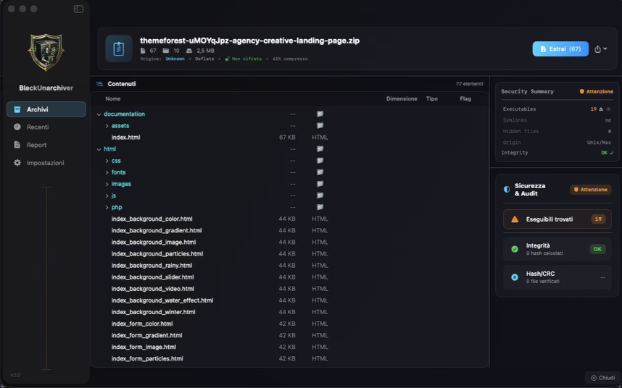Click the green Integrità checkmark icon
The height and width of the screenshot is (388, 622).
coord(515,249)
